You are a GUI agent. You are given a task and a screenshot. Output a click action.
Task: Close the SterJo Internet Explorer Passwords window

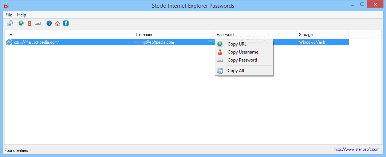[x=375, y=4]
